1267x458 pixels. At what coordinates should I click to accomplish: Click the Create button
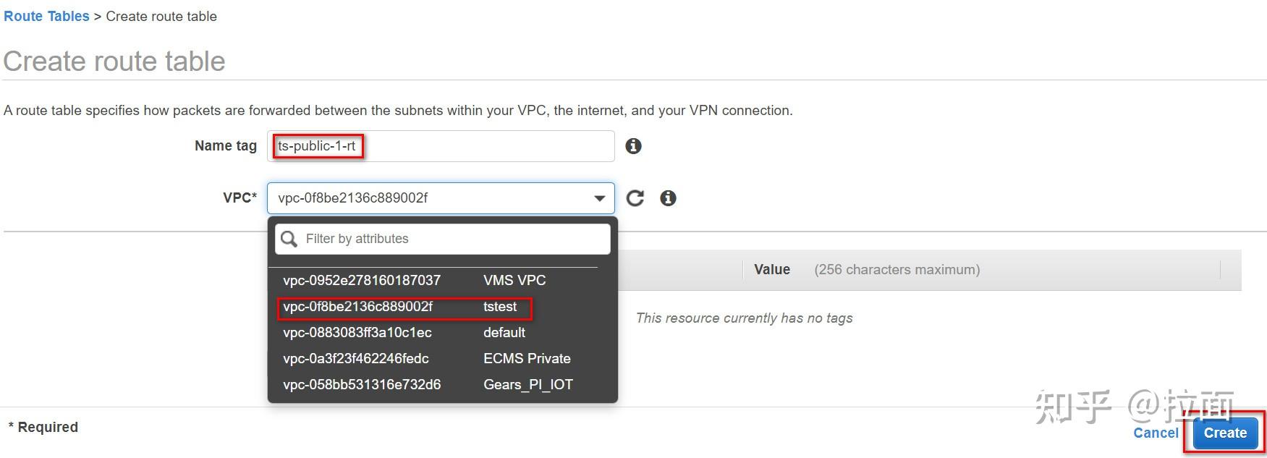(x=1224, y=433)
